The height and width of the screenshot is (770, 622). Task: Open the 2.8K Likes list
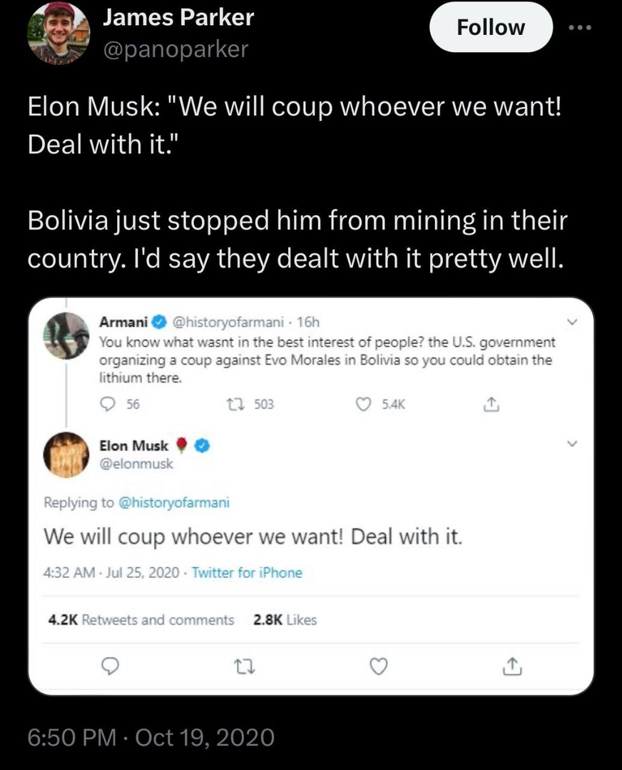click(x=285, y=619)
